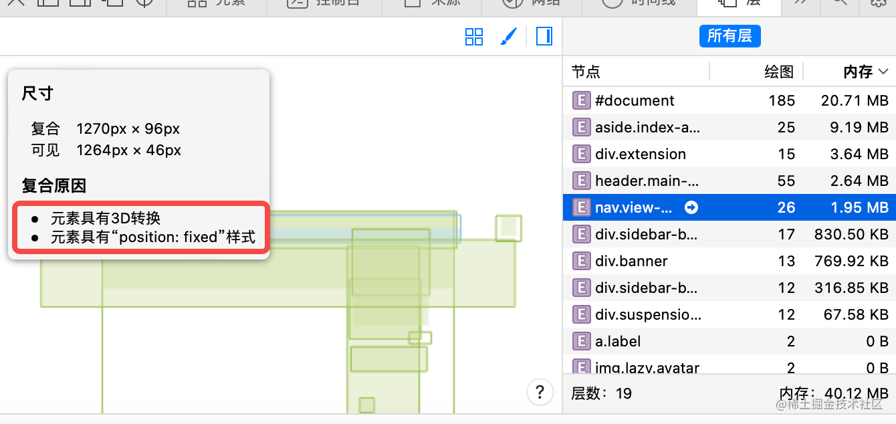Click the position: fixed reason text
Screen dimensions: 896x424
point(153,237)
